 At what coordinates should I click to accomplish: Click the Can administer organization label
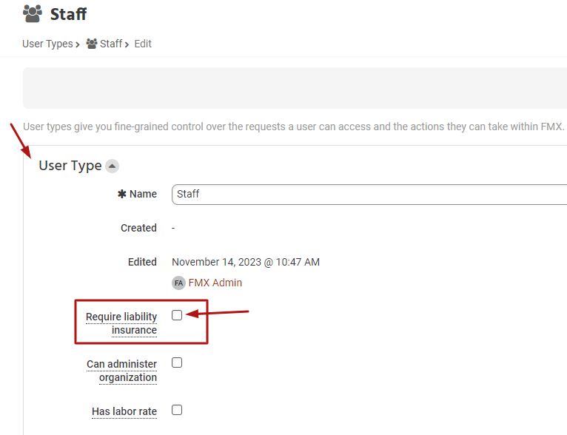pos(122,371)
